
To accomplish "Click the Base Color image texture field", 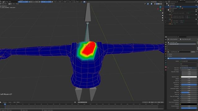I will pyautogui.click(x=189, y=68).
